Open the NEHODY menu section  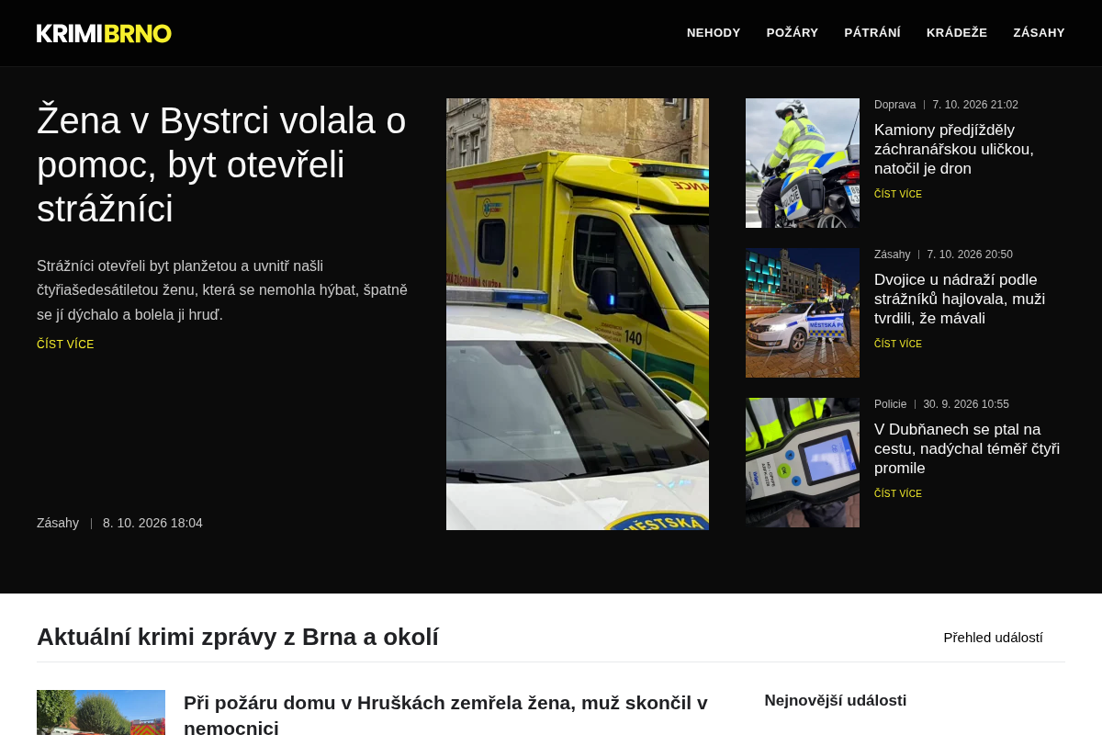coord(714,33)
